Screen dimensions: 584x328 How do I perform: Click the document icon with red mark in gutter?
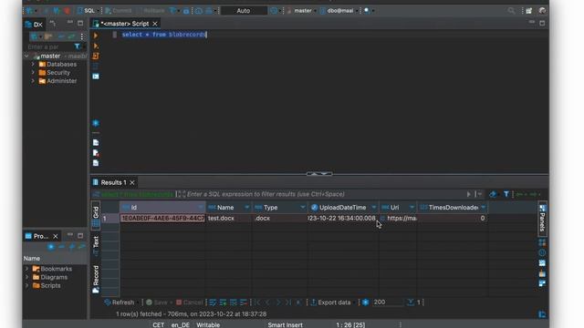coord(96,153)
